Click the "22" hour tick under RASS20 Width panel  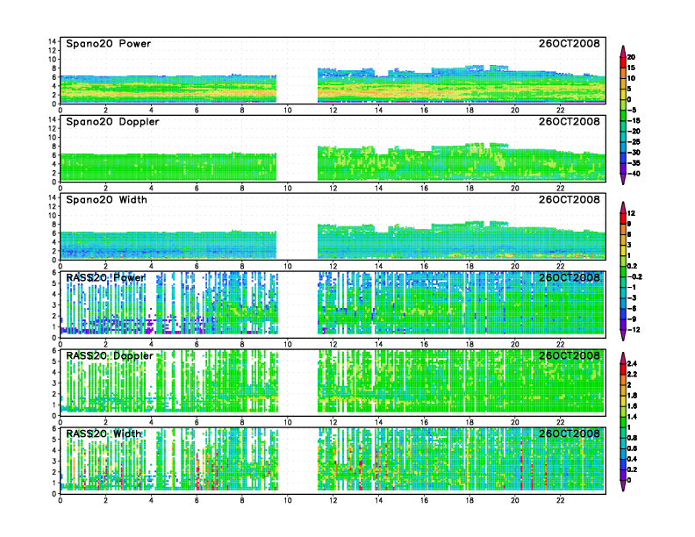pos(560,500)
